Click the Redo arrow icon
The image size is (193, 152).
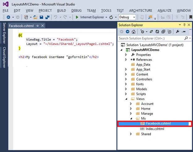(65, 17)
